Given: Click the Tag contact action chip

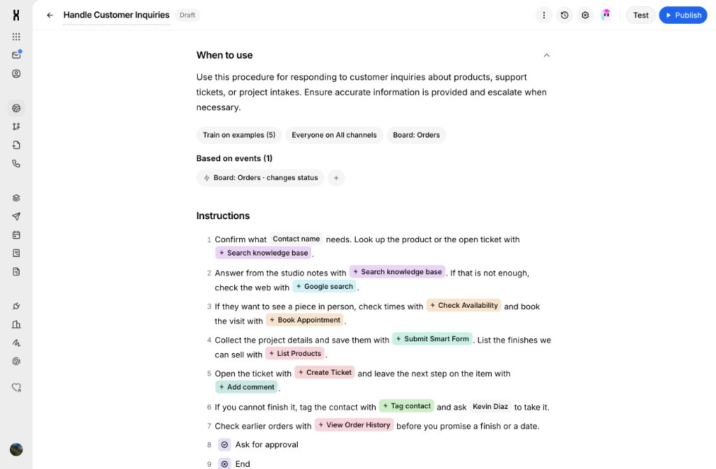Looking at the screenshot, I should [x=406, y=405].
